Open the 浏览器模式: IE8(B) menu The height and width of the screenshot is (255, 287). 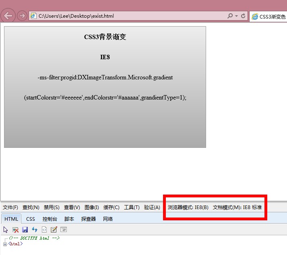coord(188,207)
